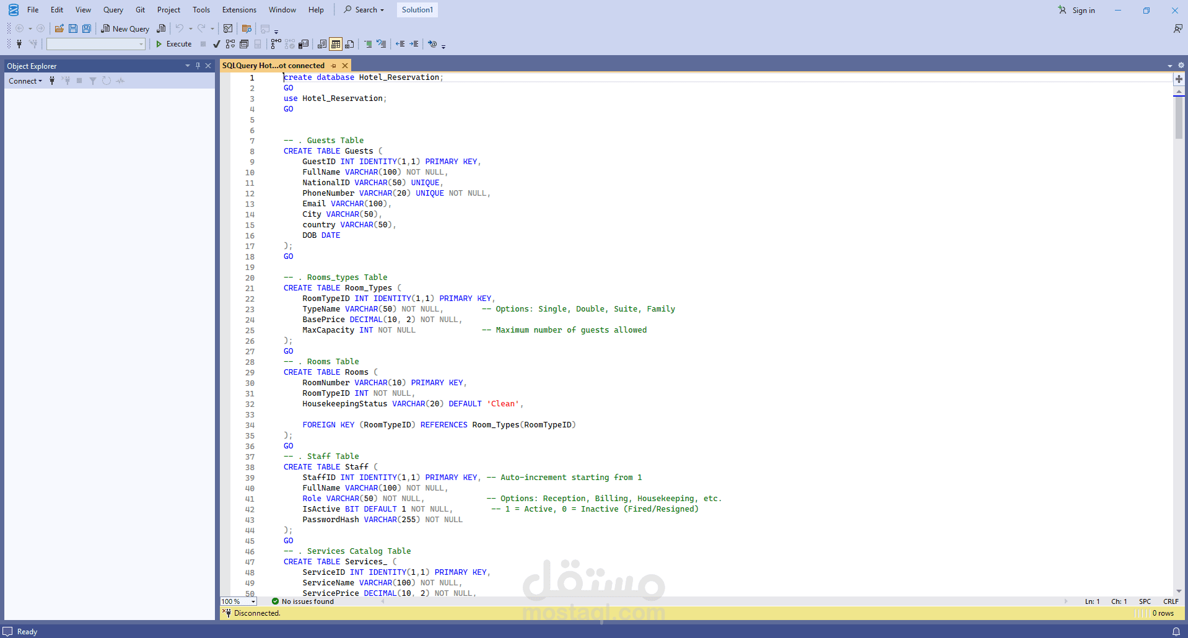The width and height of the screenshot is (1188, 638).
Task: Close the Object Explorer panel
Action: coord(208,66)
